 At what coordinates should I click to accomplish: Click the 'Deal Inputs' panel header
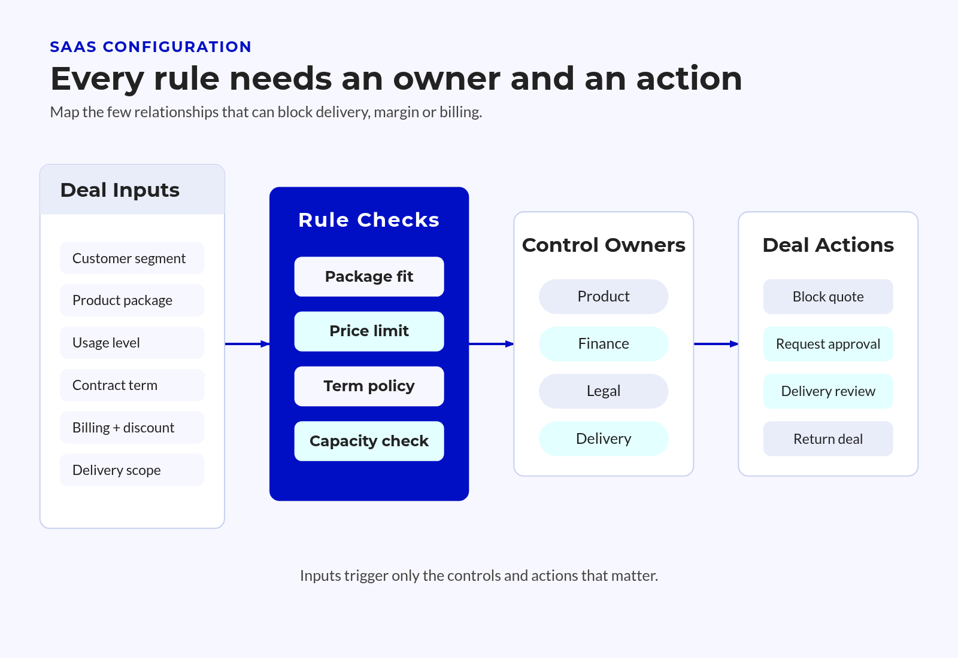tap(132, 190)
